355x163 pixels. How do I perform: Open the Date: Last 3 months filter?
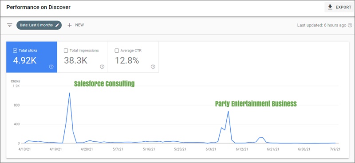tap(39, 25)
